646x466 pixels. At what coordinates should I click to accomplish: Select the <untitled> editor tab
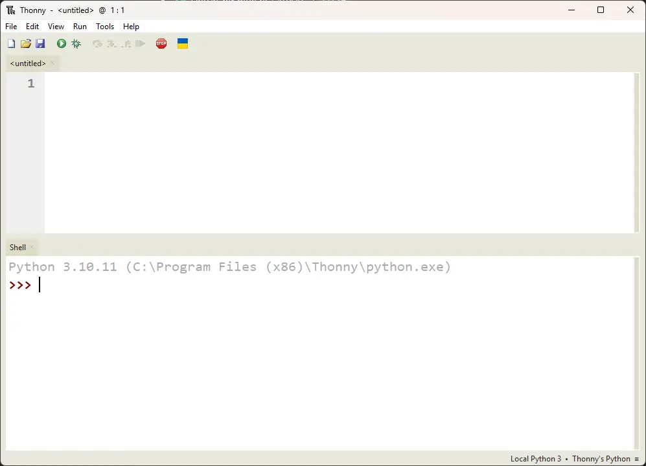pos(28,64)
